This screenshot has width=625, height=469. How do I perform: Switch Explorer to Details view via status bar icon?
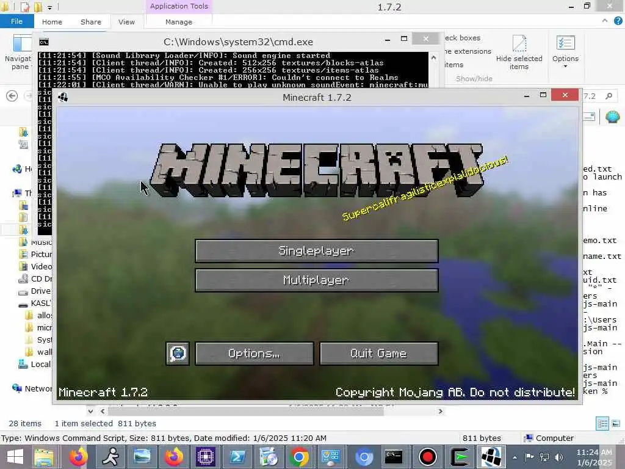(602, 424)
